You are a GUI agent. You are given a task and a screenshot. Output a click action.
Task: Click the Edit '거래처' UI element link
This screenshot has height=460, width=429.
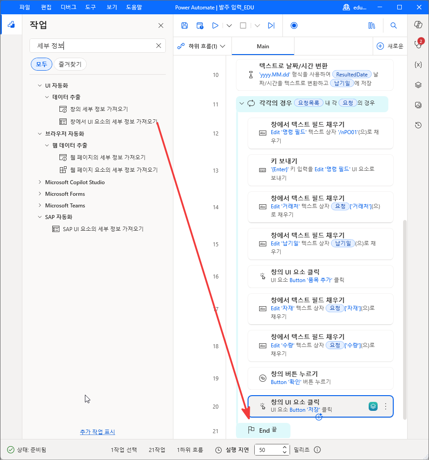285,206
